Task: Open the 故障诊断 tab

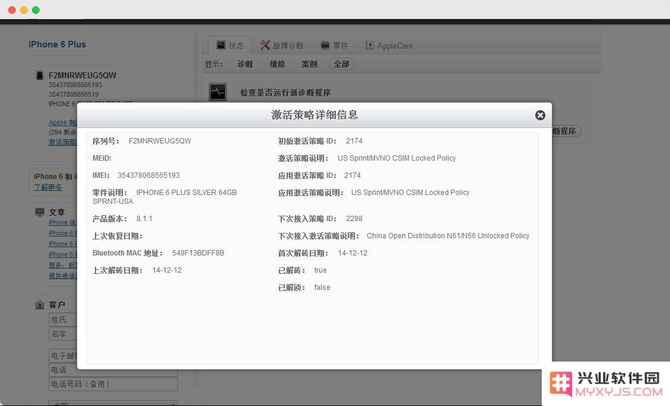Action: click(282, 45)
